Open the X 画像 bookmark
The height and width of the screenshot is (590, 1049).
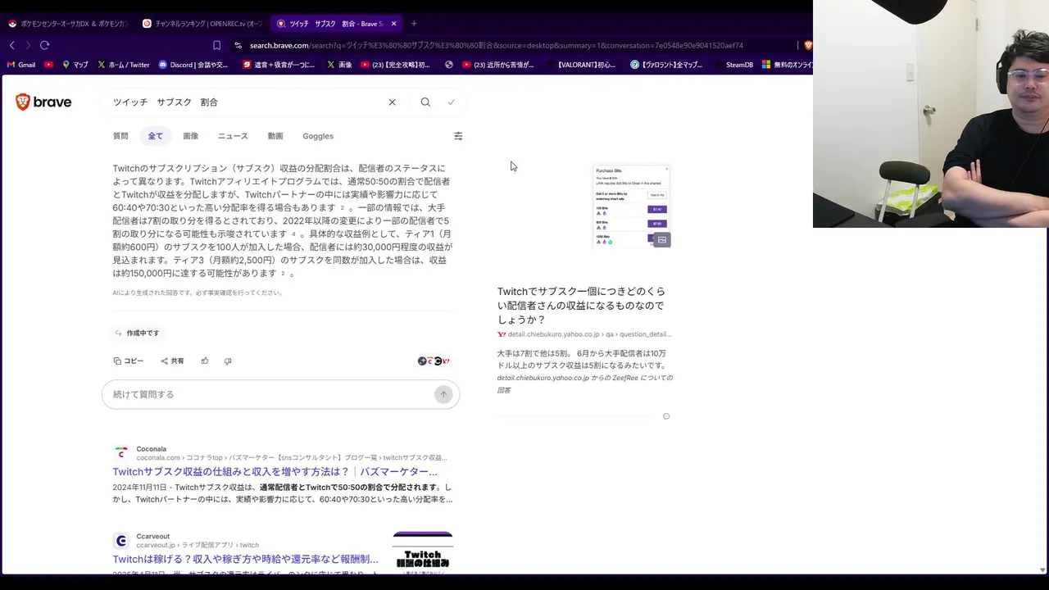pos(339,65)
